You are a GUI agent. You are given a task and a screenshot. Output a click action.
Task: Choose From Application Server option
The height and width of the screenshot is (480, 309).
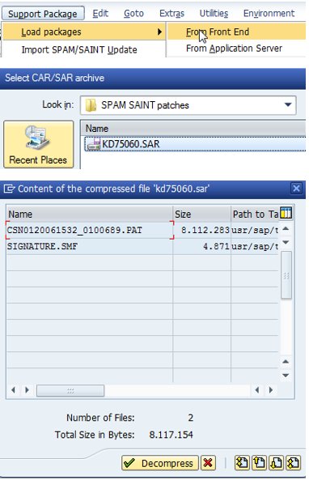click(x=234, y=49)
